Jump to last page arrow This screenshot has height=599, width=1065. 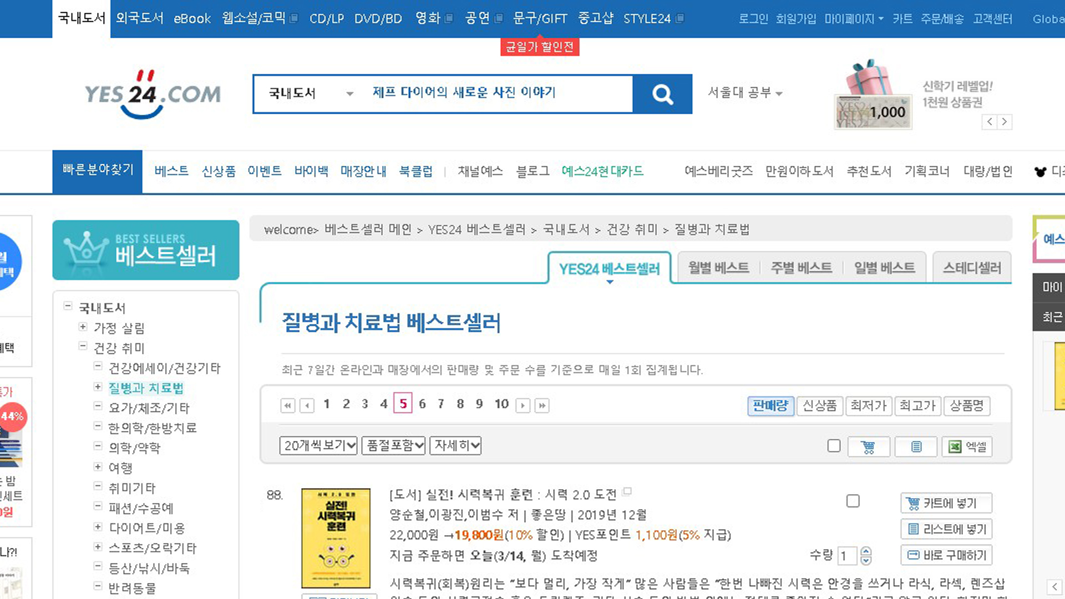click(x=542, y=405)
